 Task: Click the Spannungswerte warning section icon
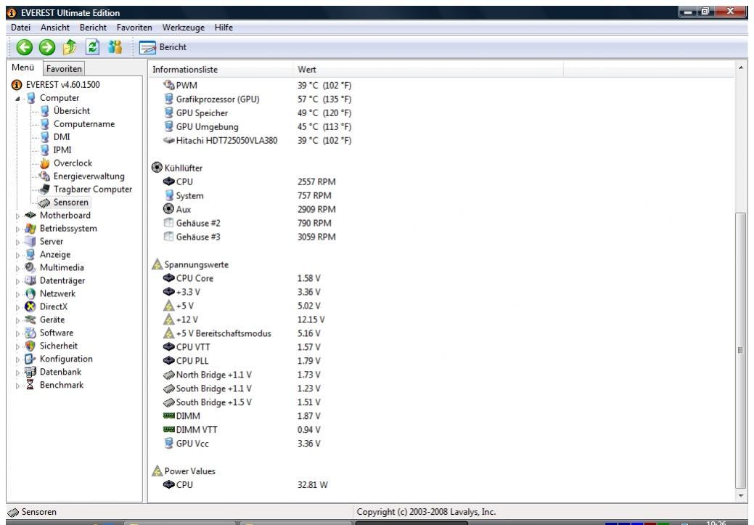click(157, 264)
